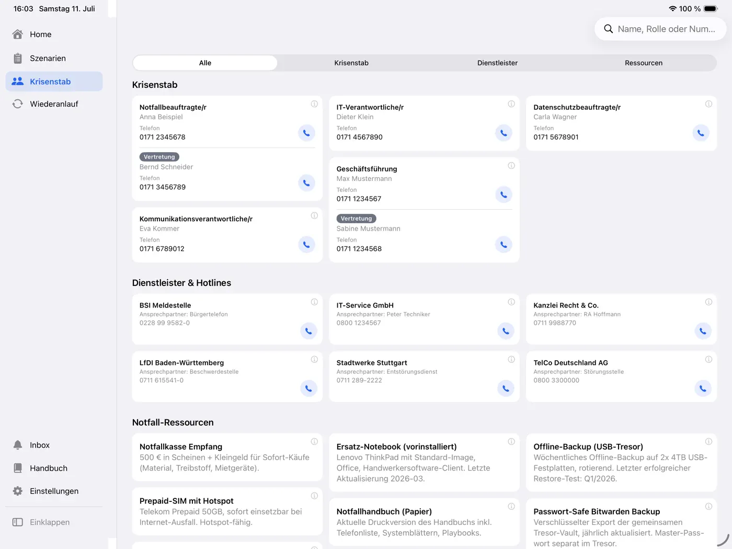732x549 pixels.
Task: Call Sabine Mustermann phone icon
Action: pyautogui.click(x=504, y=245)
